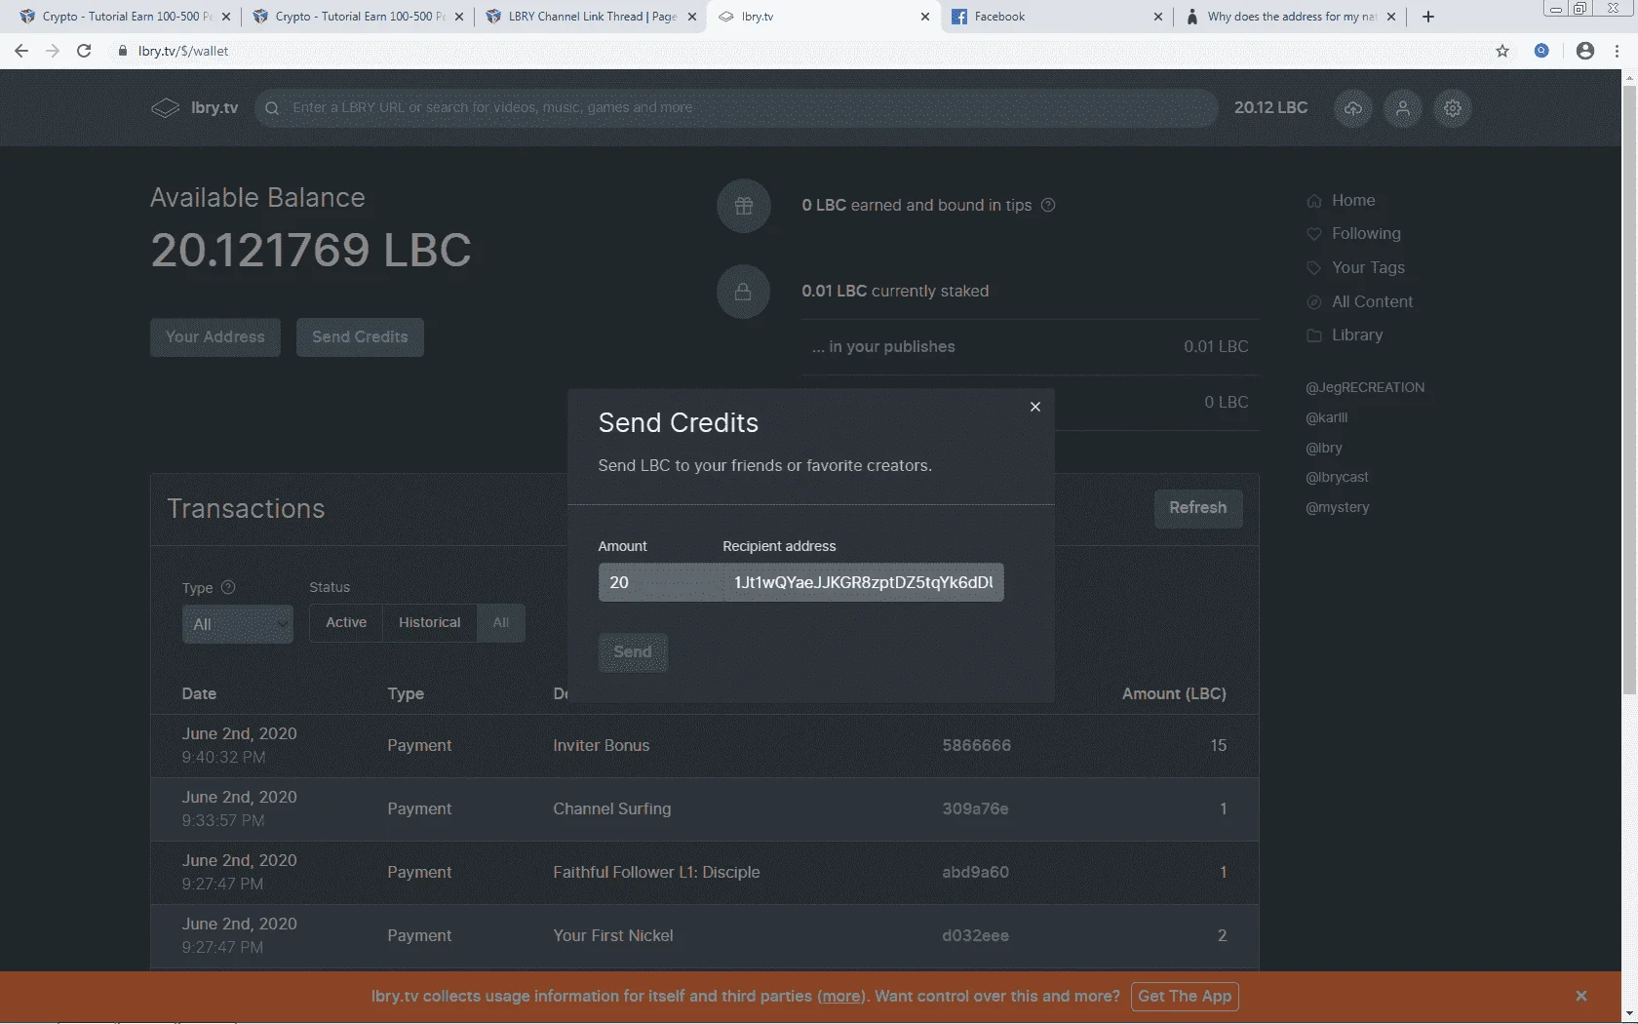Click the LBRY search box
The height and width of the screenshot is (1024, 1638).
(x=736, y=108)
